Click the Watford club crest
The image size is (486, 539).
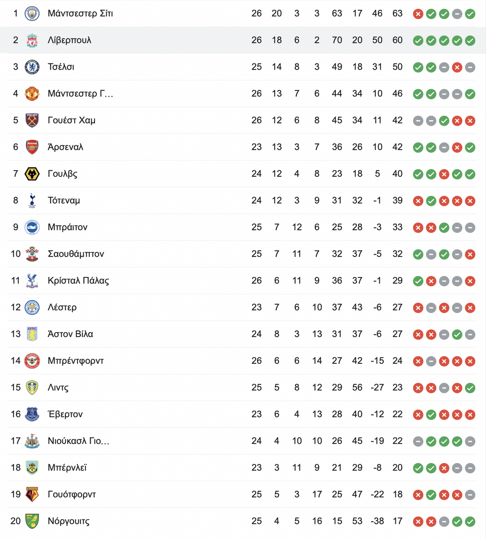point(32,494)
